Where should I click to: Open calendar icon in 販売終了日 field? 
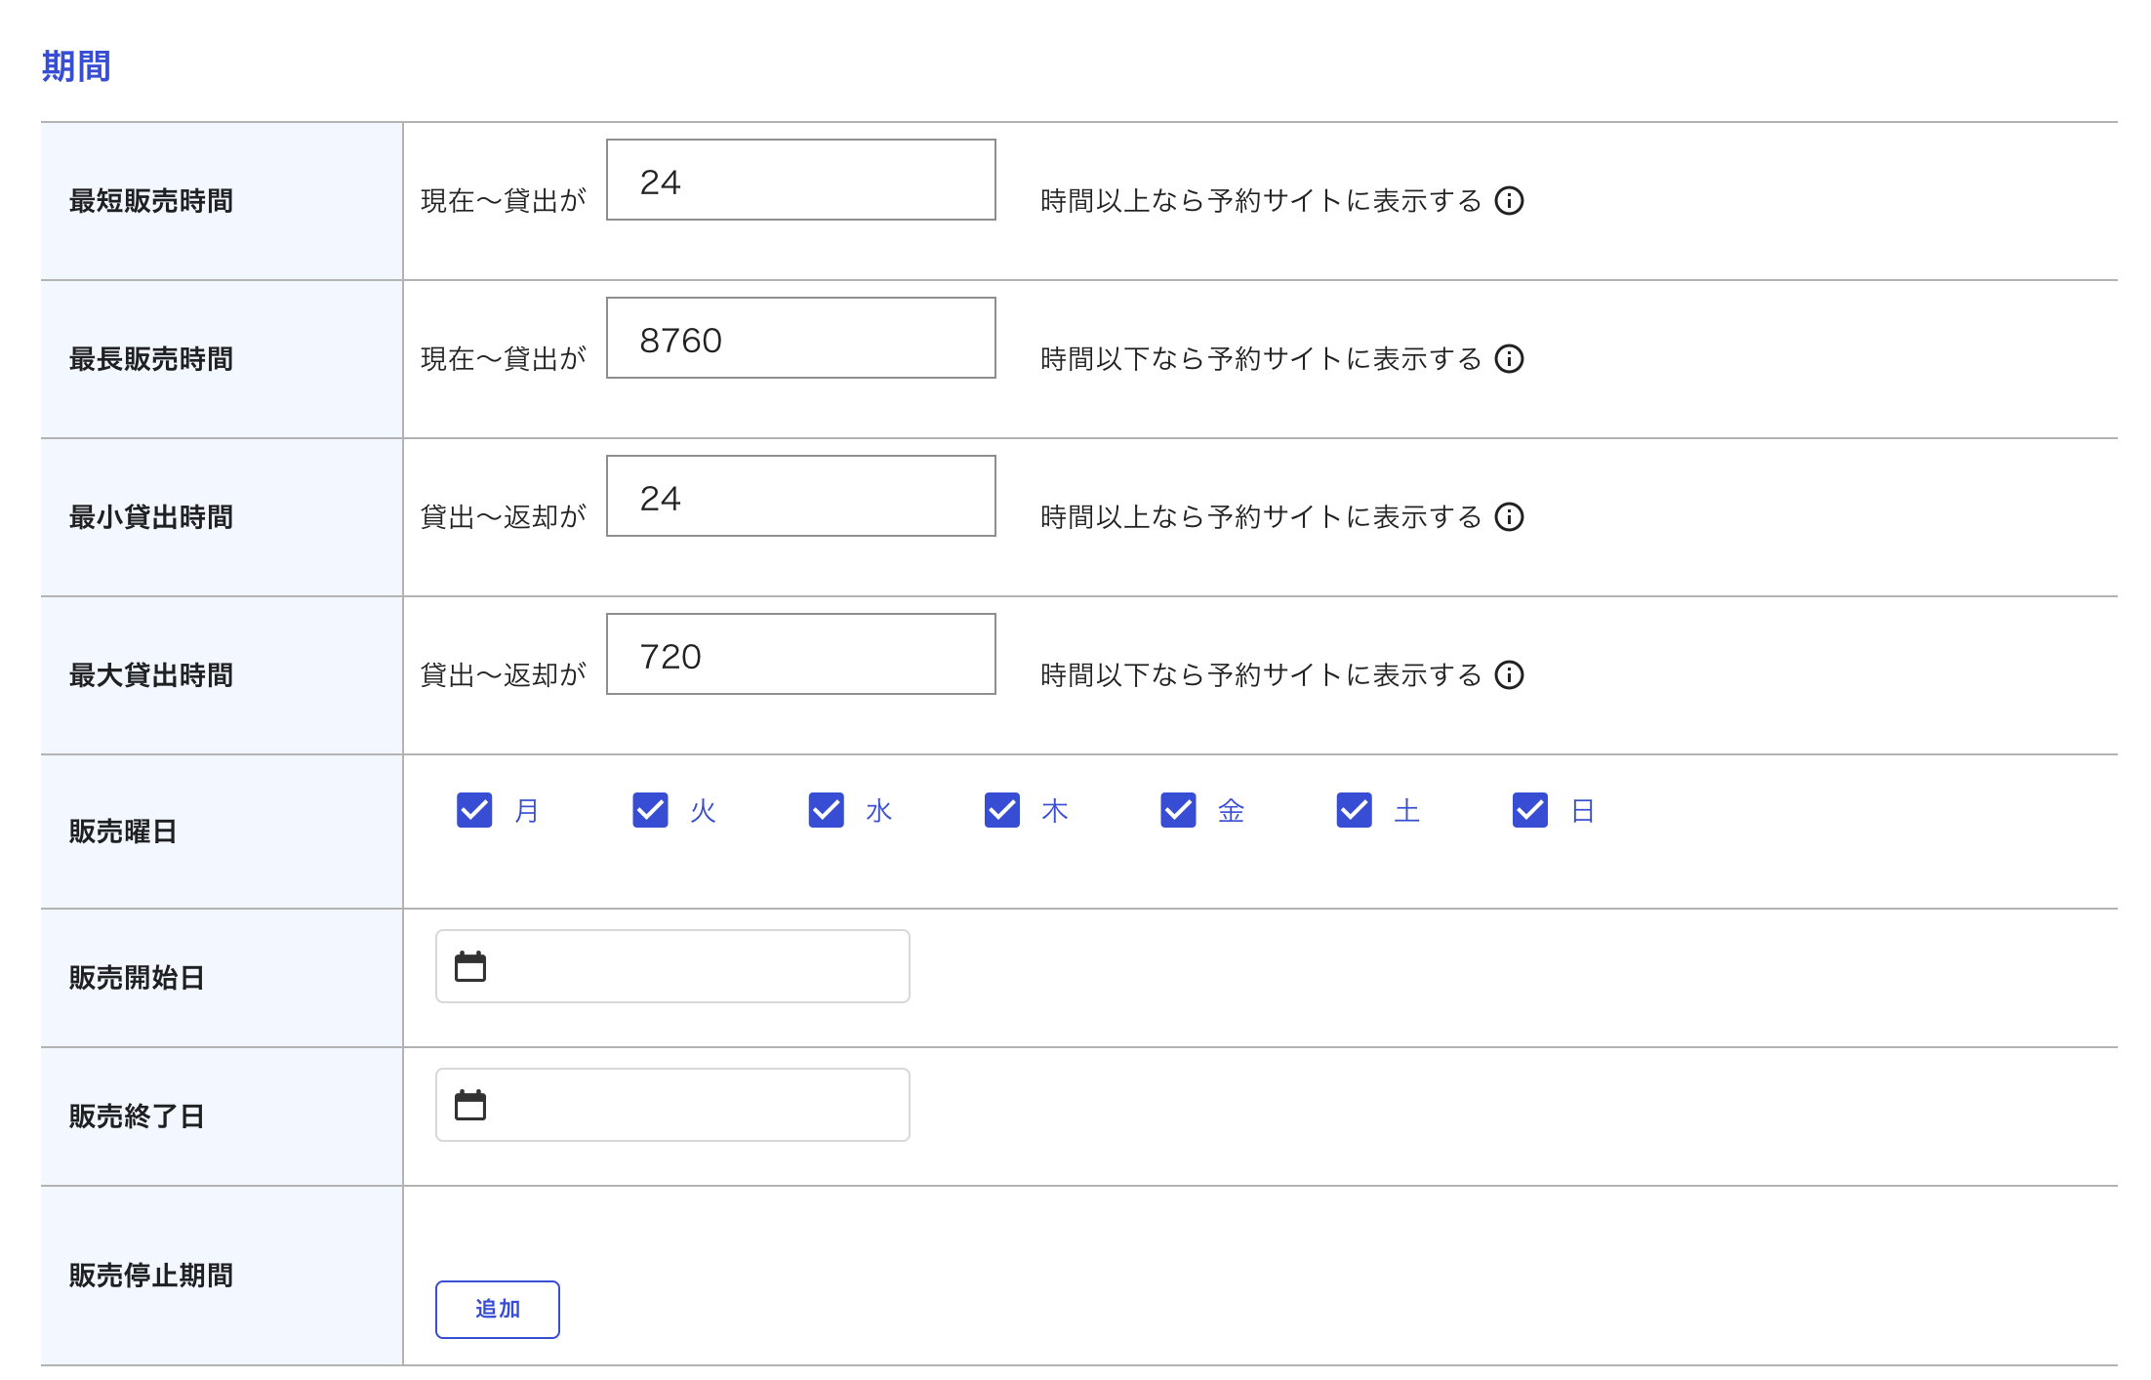pos(470,1105)
